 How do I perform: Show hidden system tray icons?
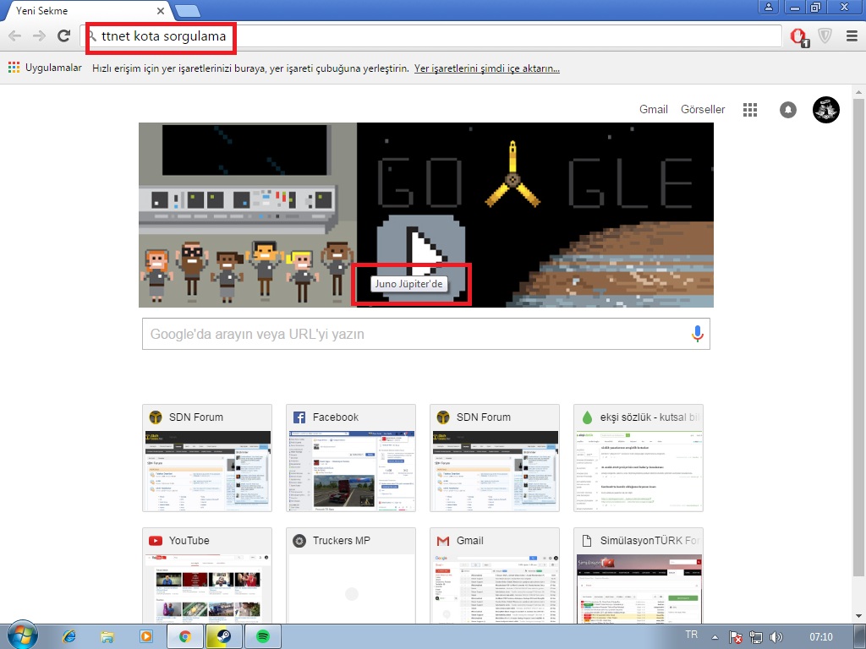(715, 637)
